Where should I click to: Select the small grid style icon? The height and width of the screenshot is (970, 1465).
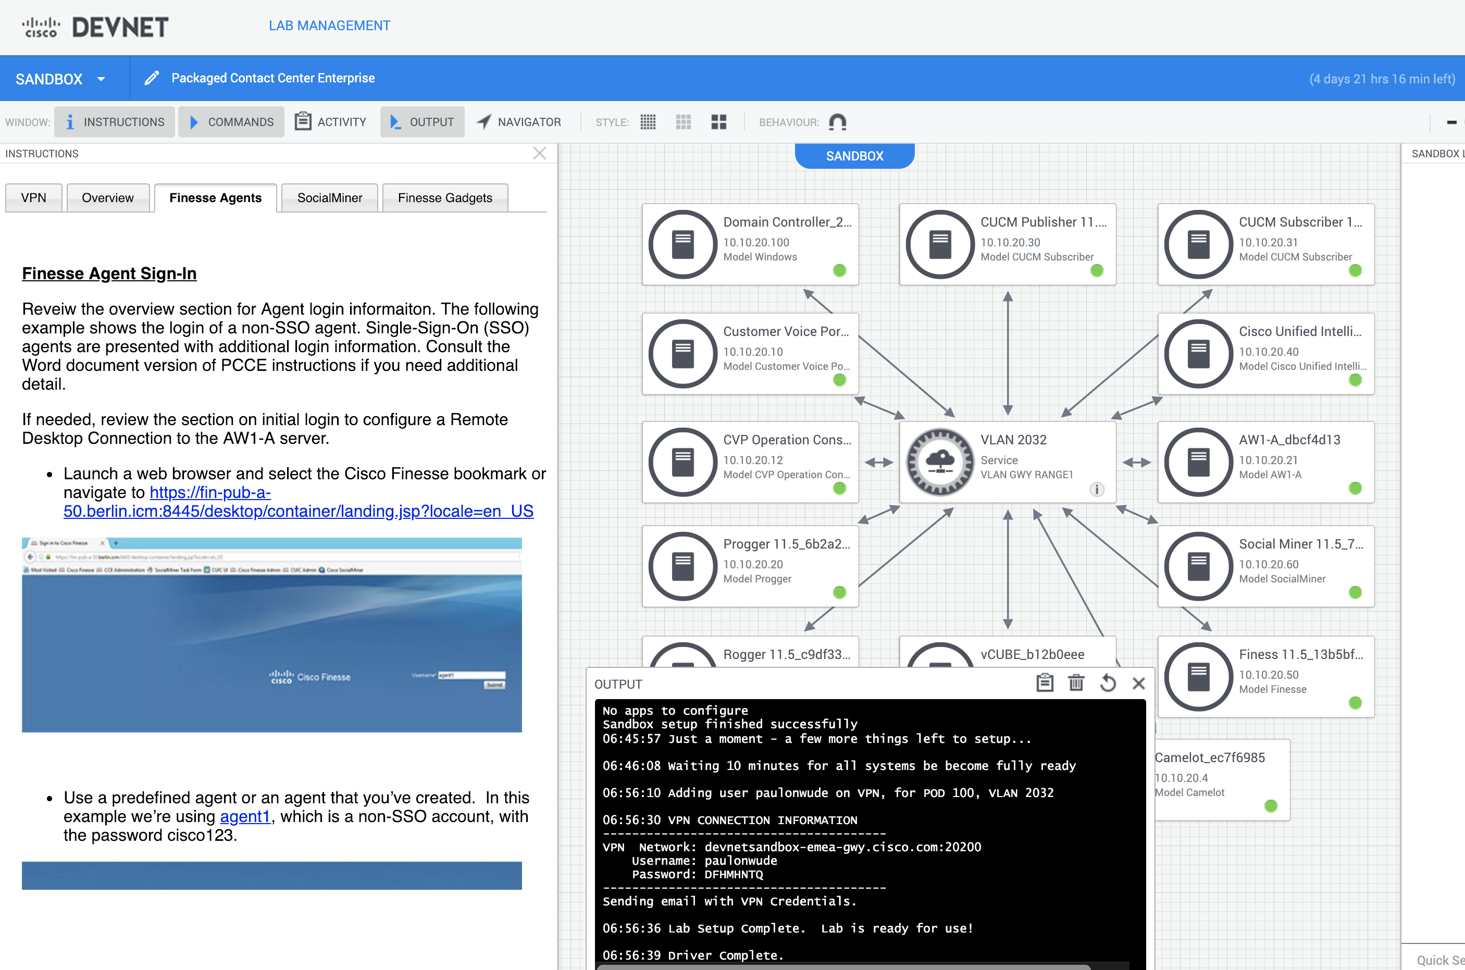point(648,122)
